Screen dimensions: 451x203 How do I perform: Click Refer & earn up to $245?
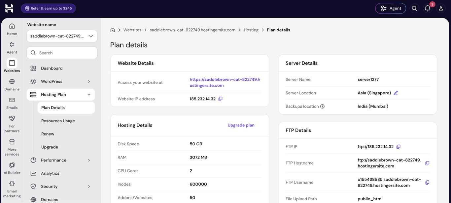[48, 8]
